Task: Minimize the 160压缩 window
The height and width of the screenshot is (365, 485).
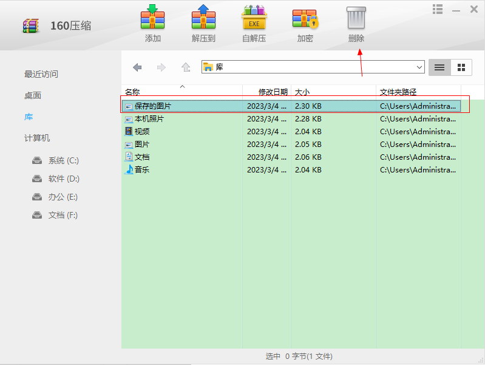Action: (x=456, y=10)
